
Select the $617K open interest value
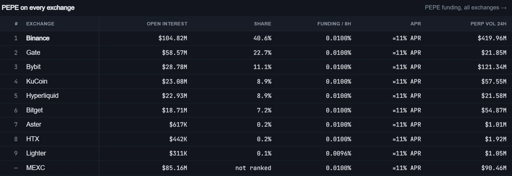(x=178, y=124)
